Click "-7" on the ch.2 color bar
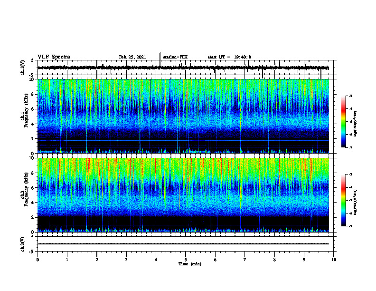Viewport: 376px width, 291px height. tap(350, 226)
